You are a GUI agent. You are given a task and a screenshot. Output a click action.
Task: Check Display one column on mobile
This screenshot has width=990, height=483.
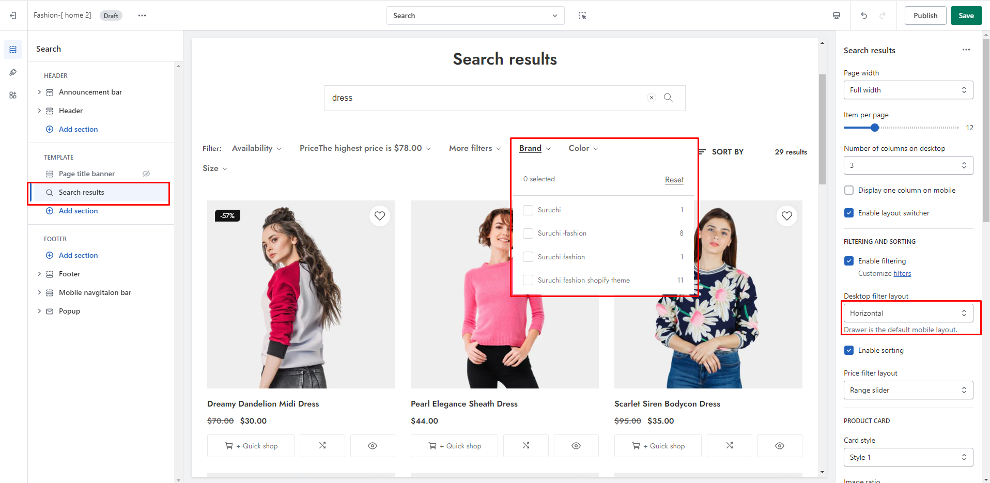[x=848, y=190]
